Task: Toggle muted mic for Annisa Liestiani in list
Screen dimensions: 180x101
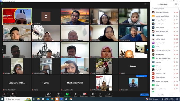Action: pyautogui.click(x=175, y=27)
